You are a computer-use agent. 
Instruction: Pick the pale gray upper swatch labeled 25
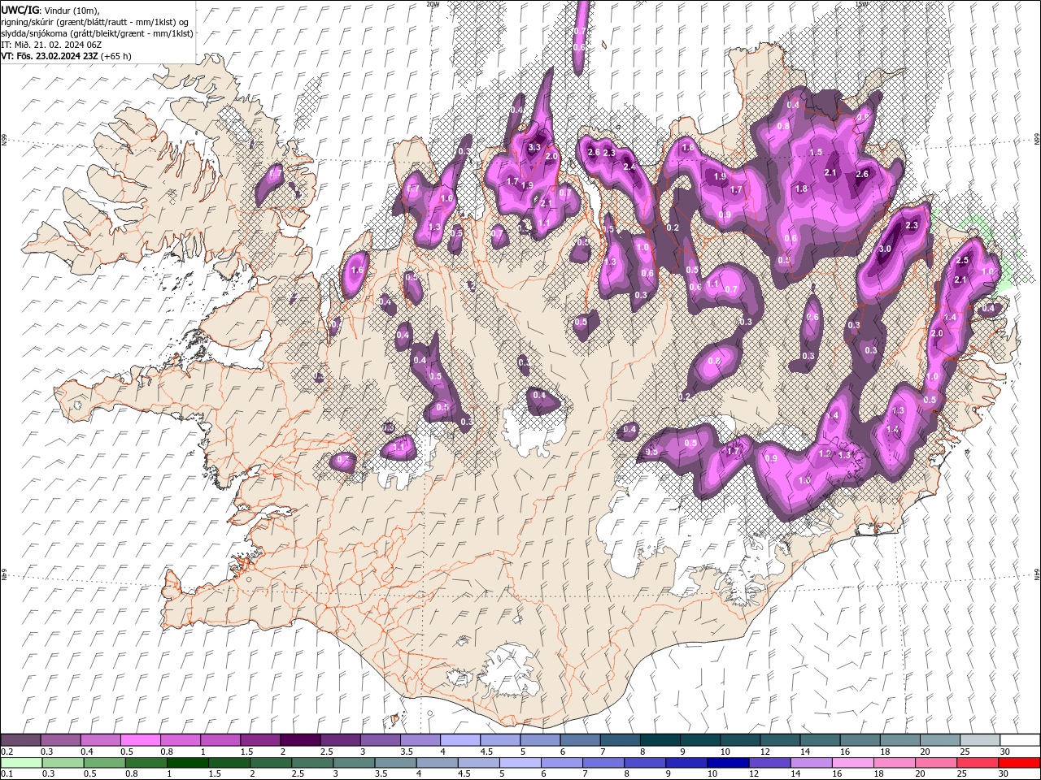click(980, 740)
